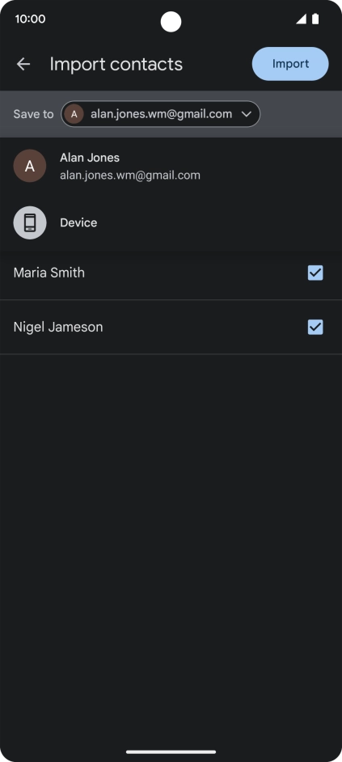This screenshot has height=762, width=342.
Task: Uncheck the Maria Smith checkbox
Action: point(315,273)
